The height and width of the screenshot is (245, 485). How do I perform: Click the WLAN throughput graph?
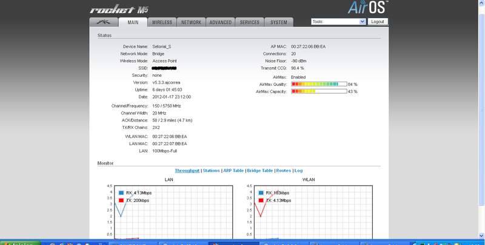click(313, 212)
